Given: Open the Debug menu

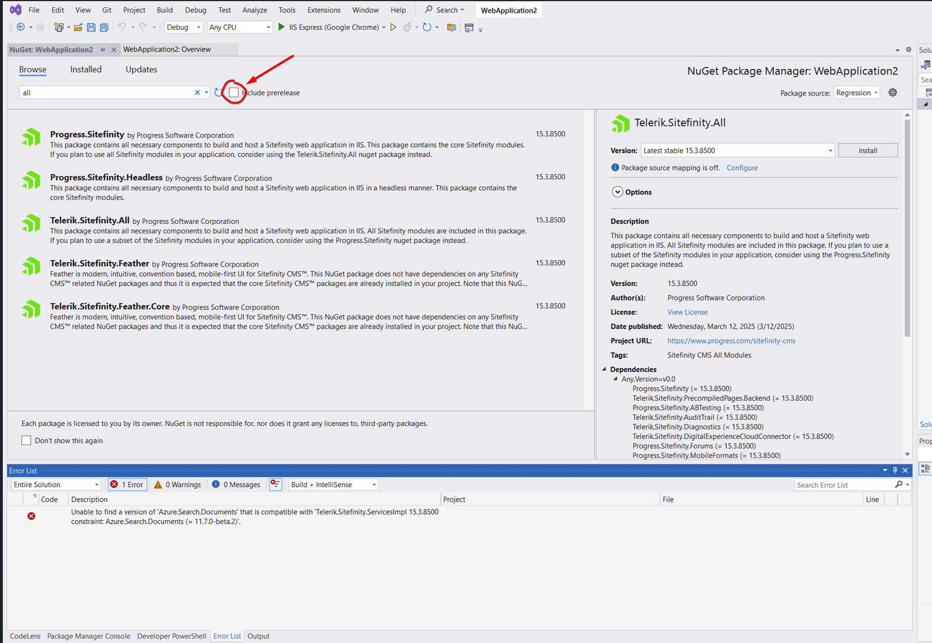Looking at the screenshot, I should (x=195, y=10).
